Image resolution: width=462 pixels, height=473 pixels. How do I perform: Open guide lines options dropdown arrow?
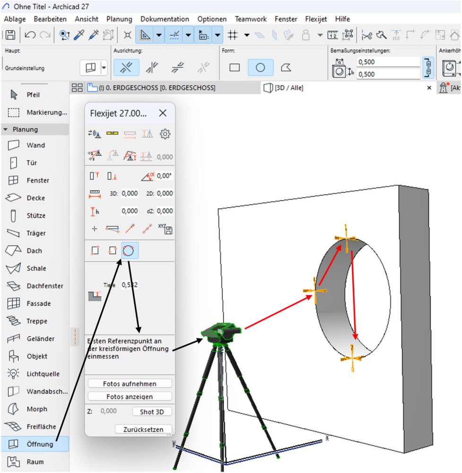[159, 35]
